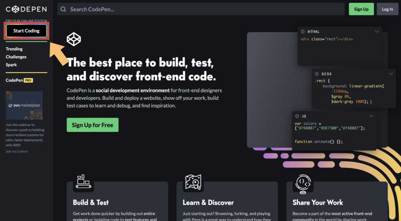Image resolution: width=401 pixels, height=221 pixels.
Task: Click the "function animate() {};" code line
Action: [x=318, y=141]
